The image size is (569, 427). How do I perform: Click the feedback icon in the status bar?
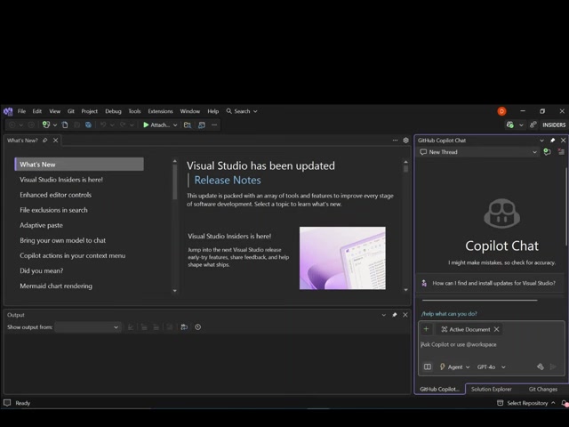tap(7, 403)
